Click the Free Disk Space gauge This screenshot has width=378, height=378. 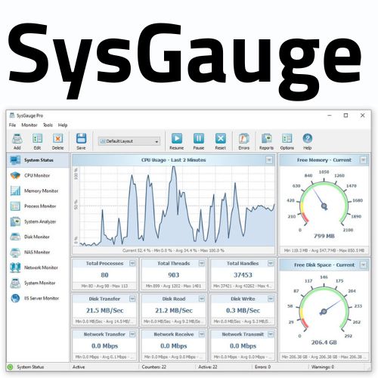point(324,311)
